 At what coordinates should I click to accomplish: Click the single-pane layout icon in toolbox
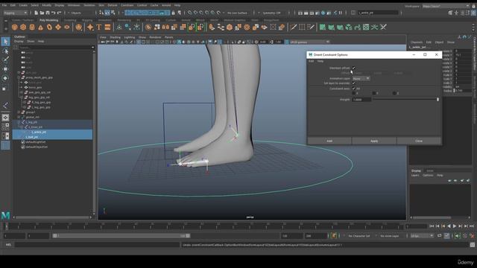(x=5, y=118)
